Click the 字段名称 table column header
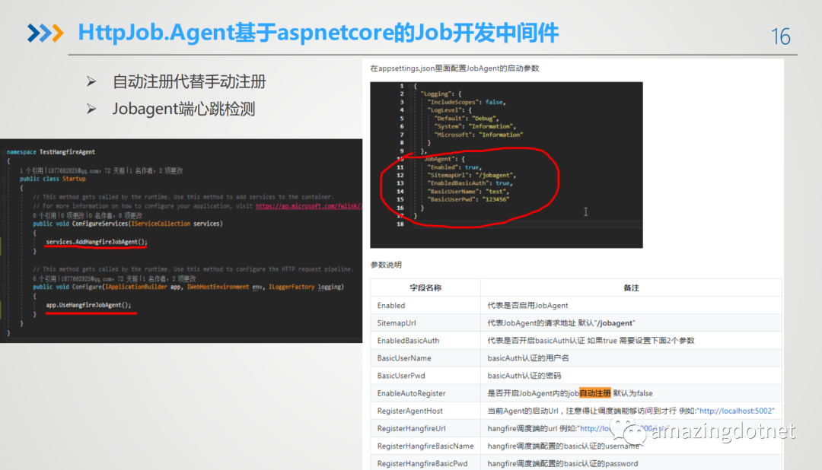The height and width of the screenshot is (470, 822). (425, 287)
